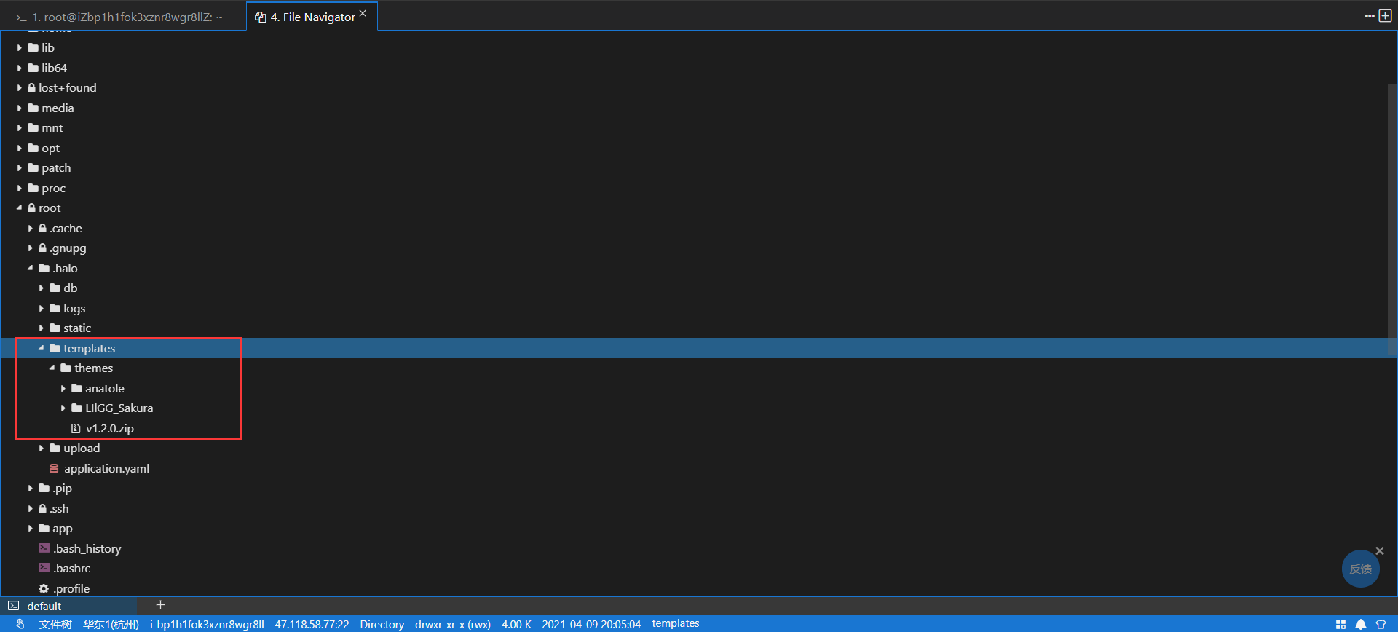
Task: Click the gear icon of .profile
Action: (44, 588)
